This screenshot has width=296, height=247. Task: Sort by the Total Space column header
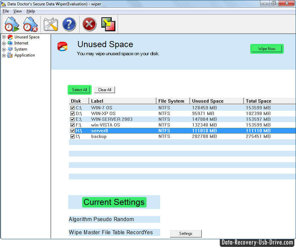point(270,101)
